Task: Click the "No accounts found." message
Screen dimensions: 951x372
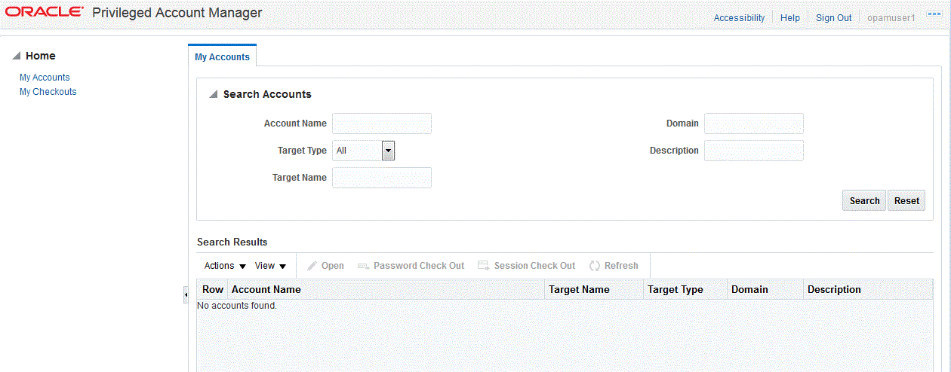Action: tap(237, 306)
